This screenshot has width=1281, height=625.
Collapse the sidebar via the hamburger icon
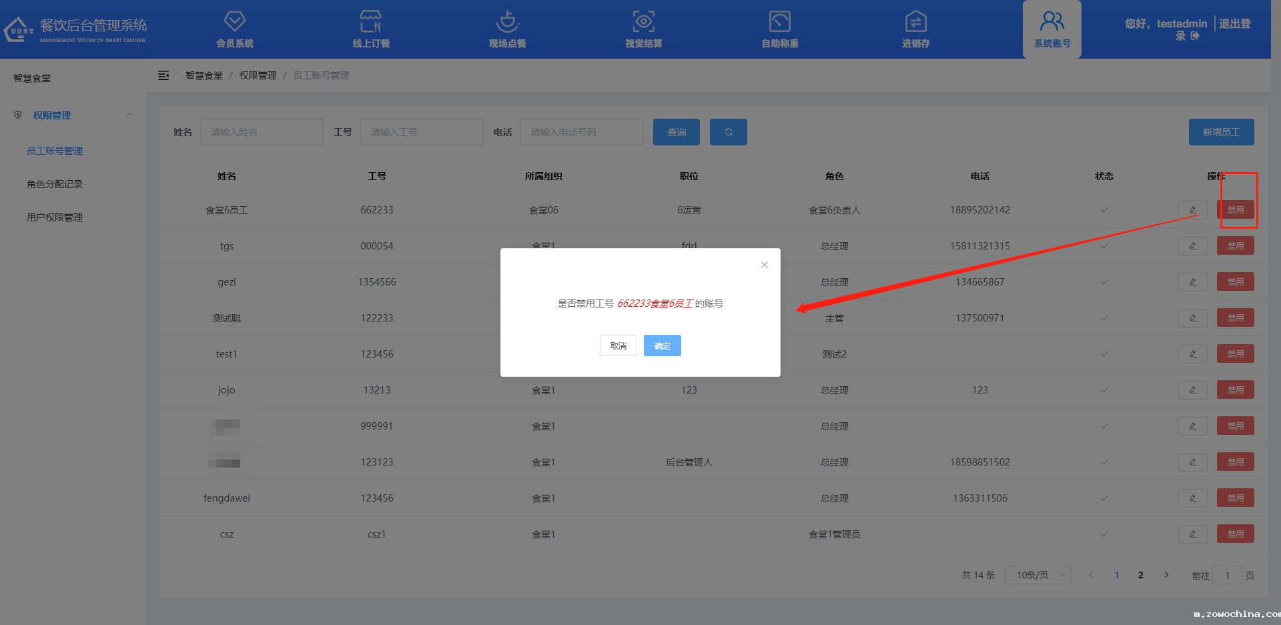[163, 75]
